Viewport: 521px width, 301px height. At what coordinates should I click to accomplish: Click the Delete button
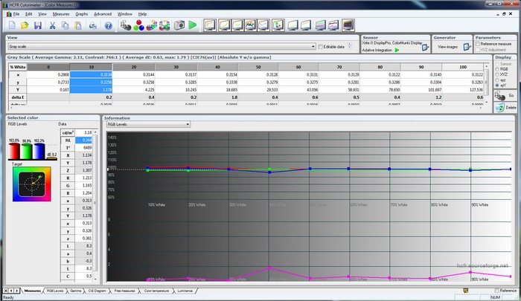pyautogui.click(x=505, y=108)
